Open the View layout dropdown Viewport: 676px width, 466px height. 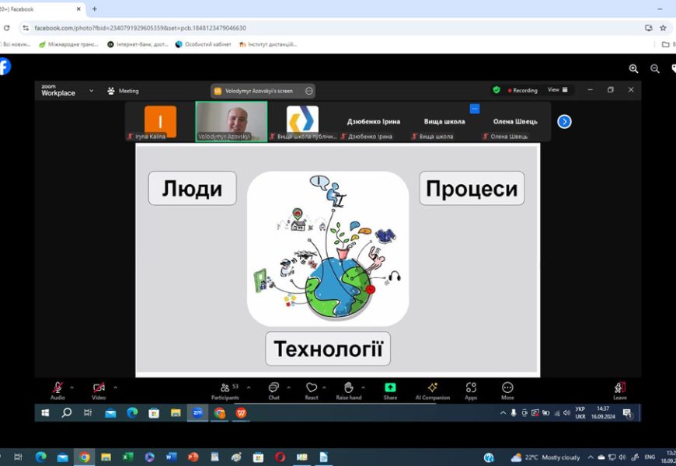[557, 90]
